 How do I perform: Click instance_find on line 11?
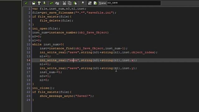point(61,49)
